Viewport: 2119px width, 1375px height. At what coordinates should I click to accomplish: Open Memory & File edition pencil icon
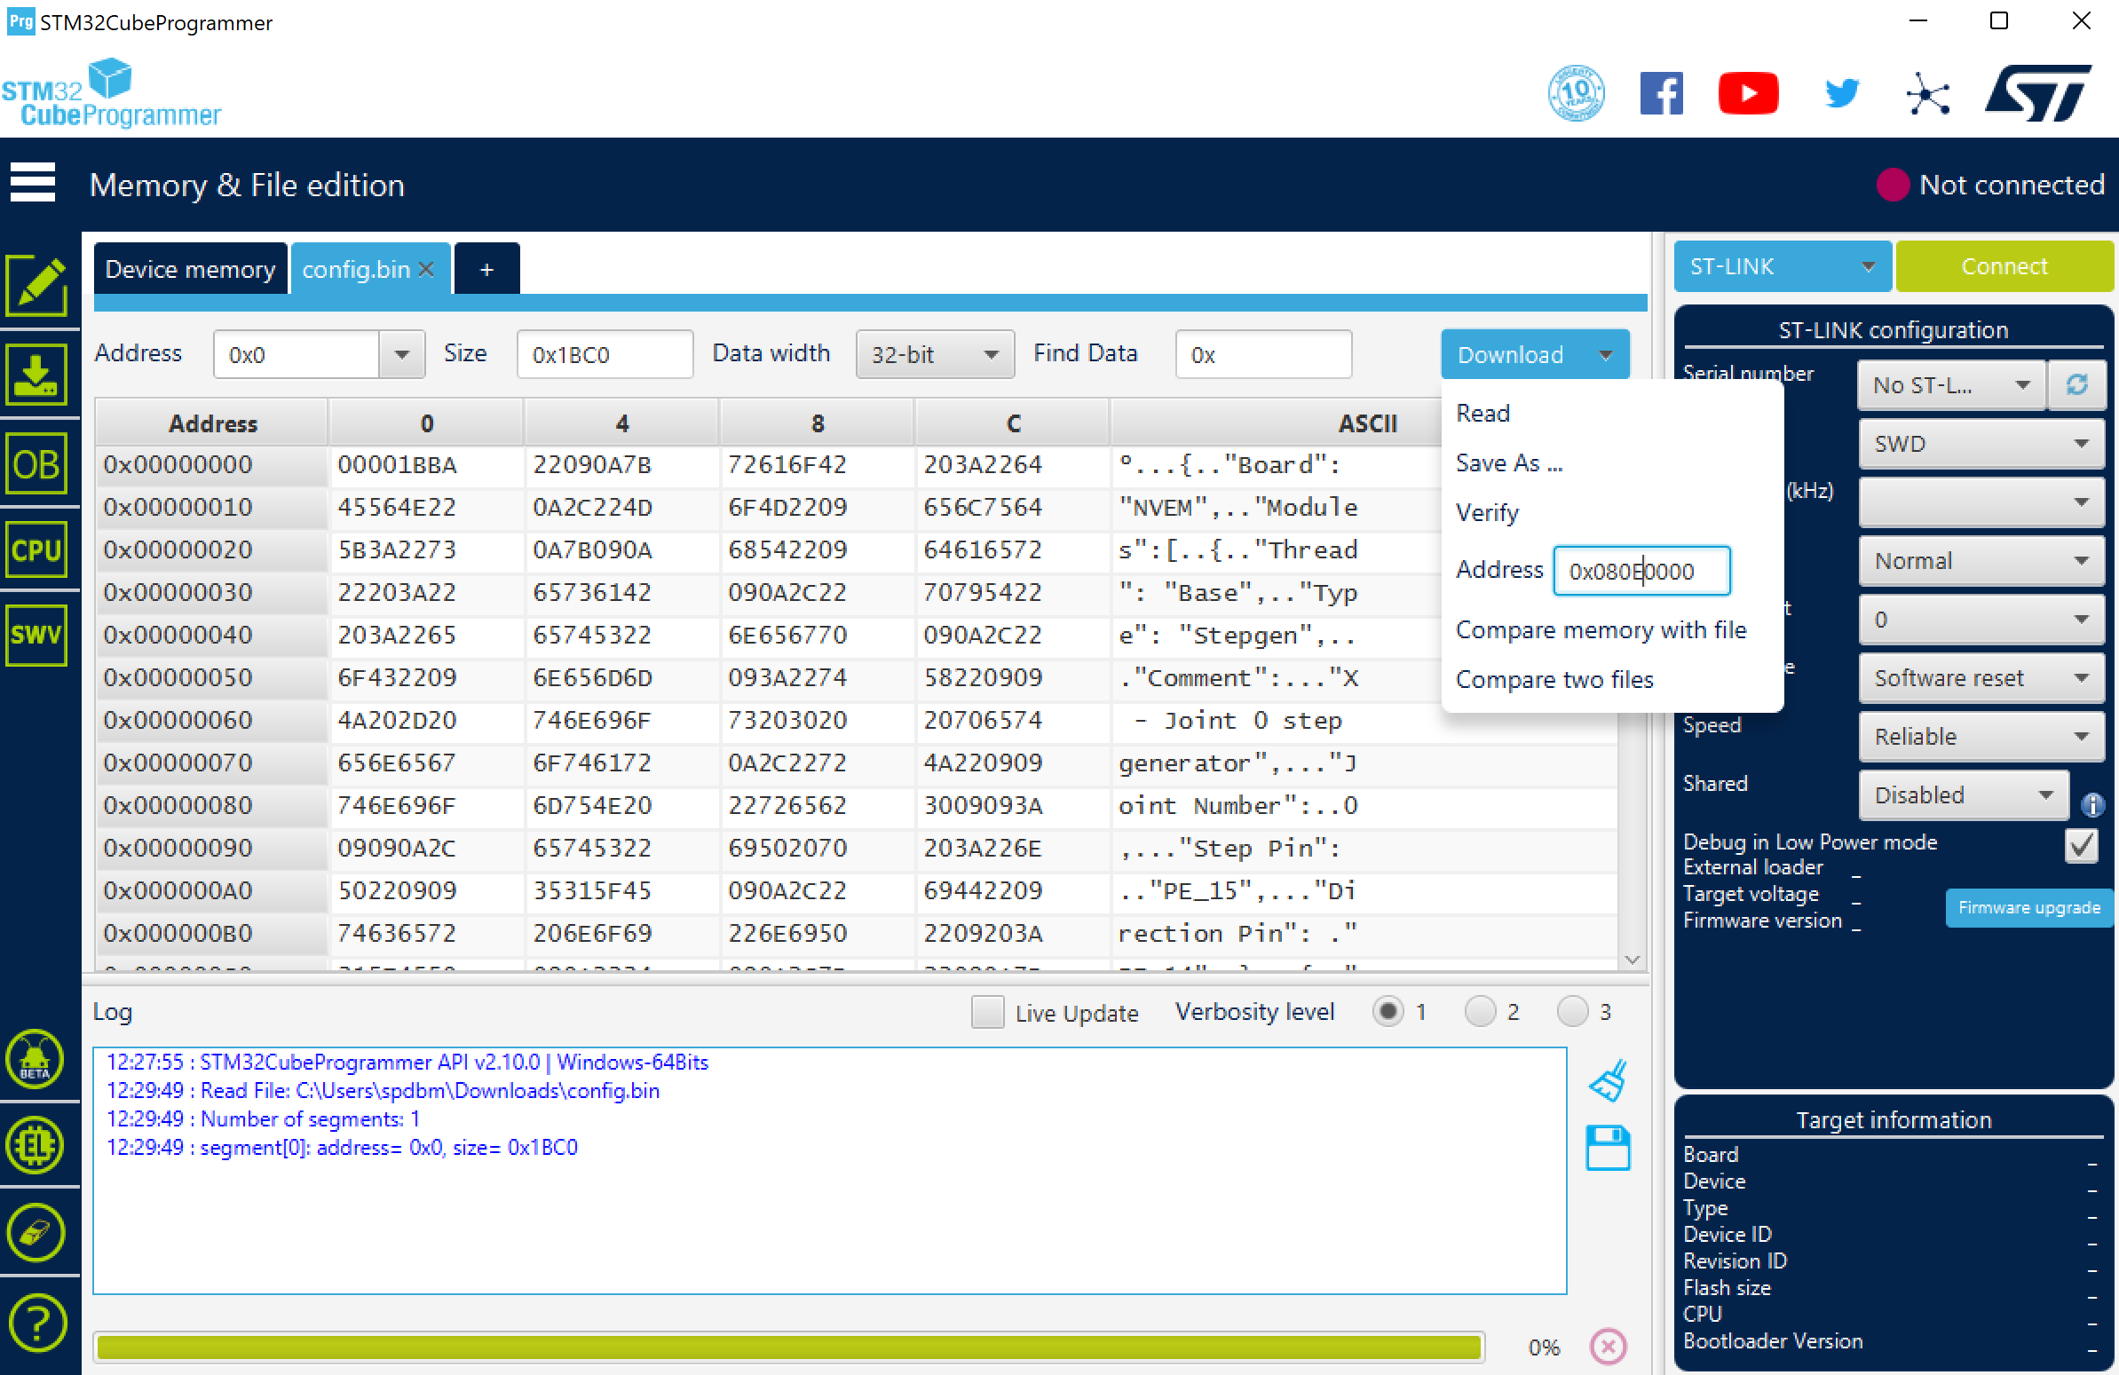[x=36, y=286]
